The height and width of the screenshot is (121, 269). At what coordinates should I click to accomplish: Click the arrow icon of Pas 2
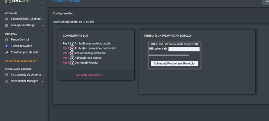coord(72,48)
